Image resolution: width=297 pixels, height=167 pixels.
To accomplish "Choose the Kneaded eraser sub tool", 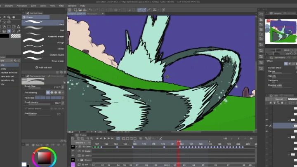I will tap(43, 35).
